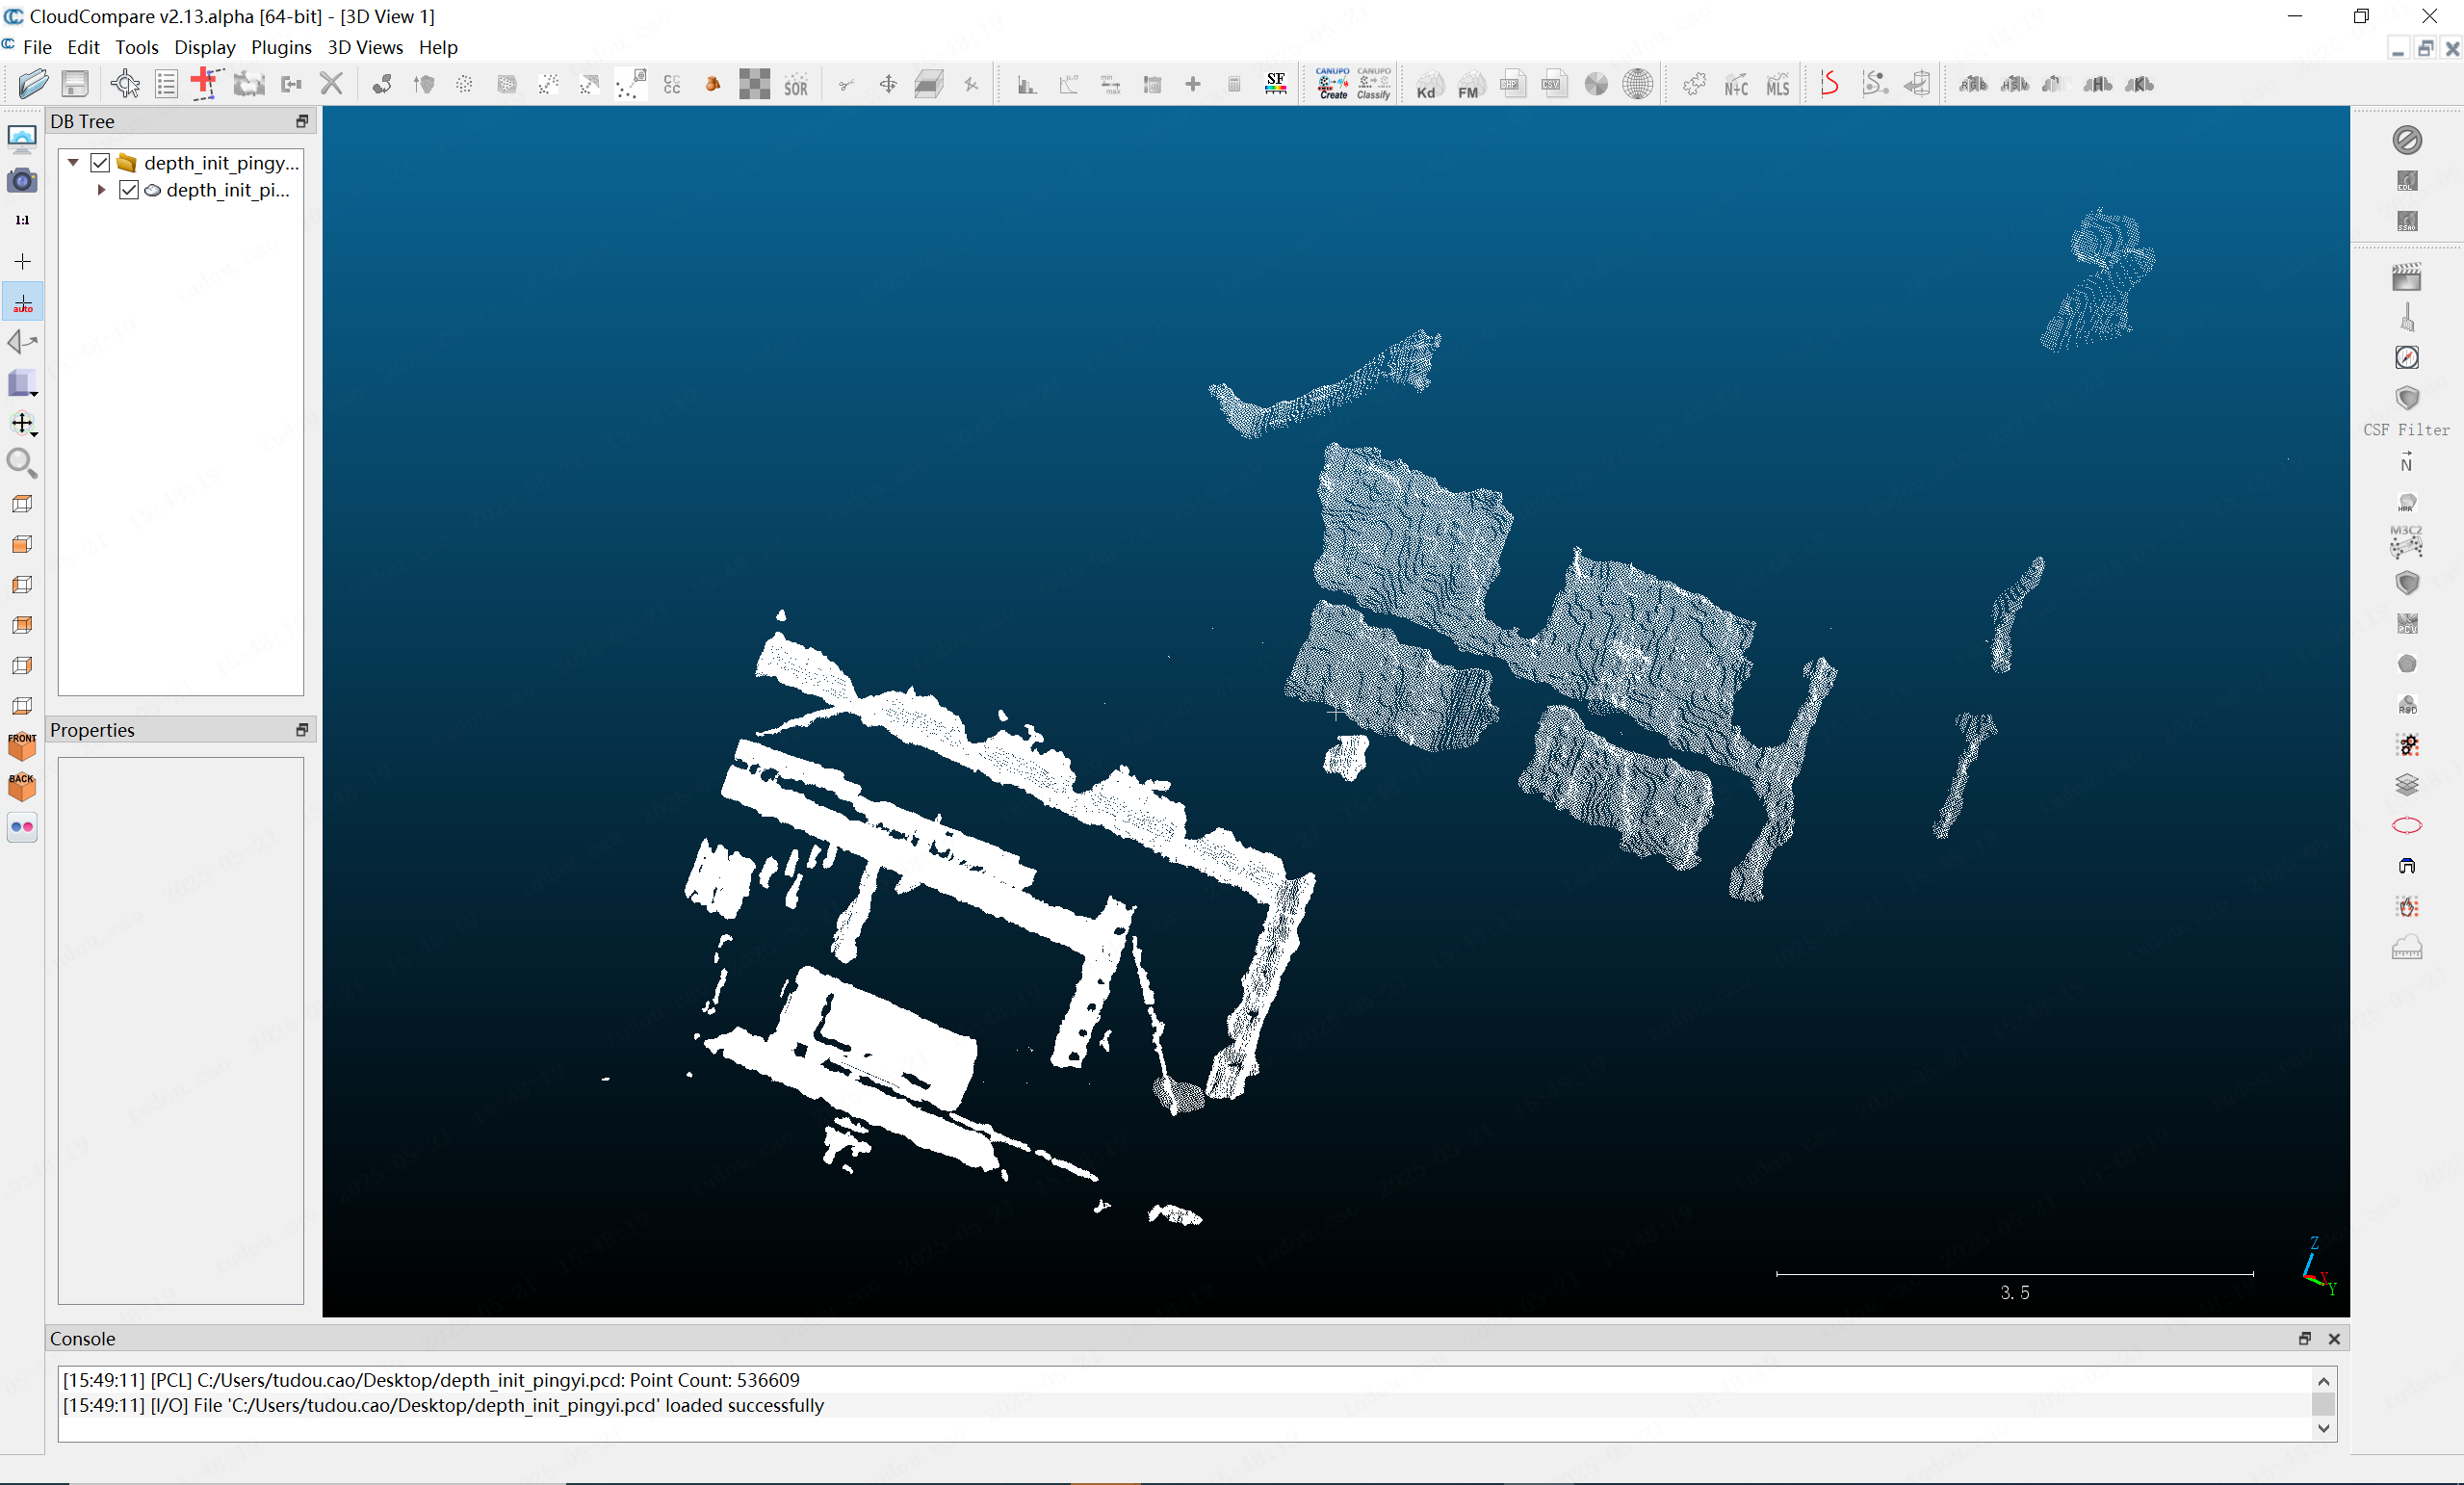The width and height of the screenshot is (2464, 1485).
Task: Click the Open file folder icon
Action: [32, 84]
